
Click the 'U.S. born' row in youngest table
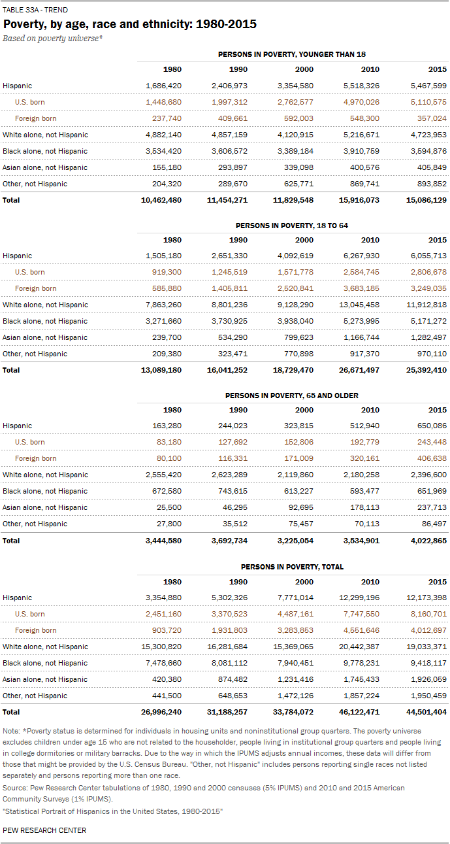point(225,102)
